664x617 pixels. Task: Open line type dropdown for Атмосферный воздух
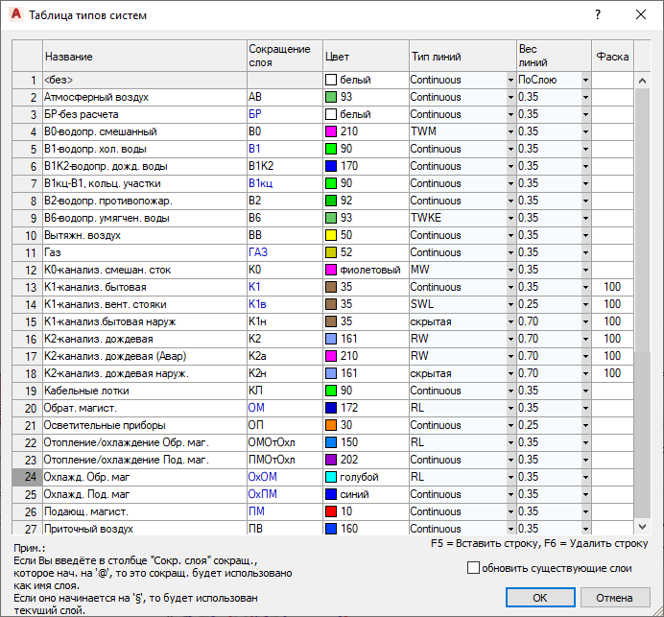click(510, 98)
